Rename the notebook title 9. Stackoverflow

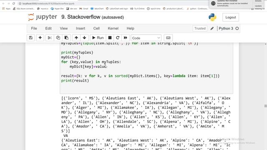click(x=81, y=17)
